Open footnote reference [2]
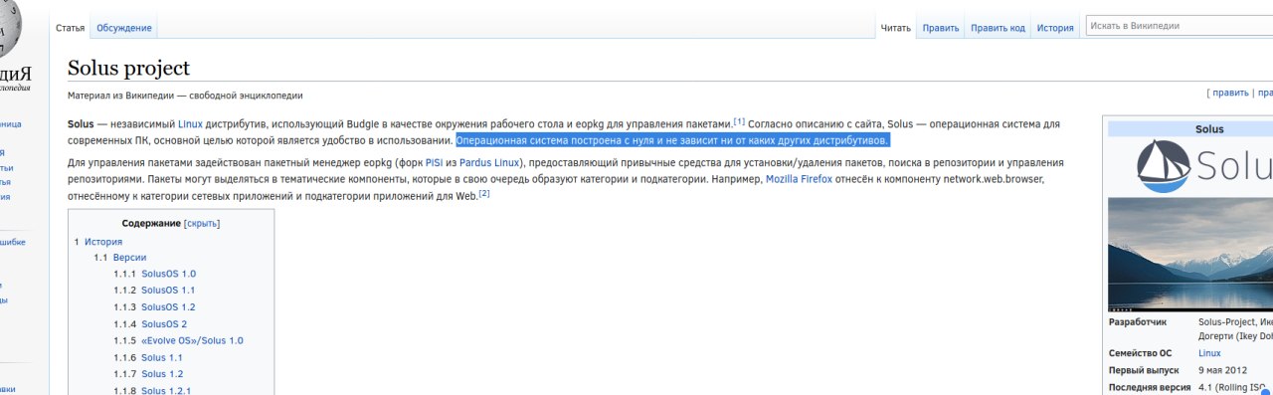 (x=484, y=193)
